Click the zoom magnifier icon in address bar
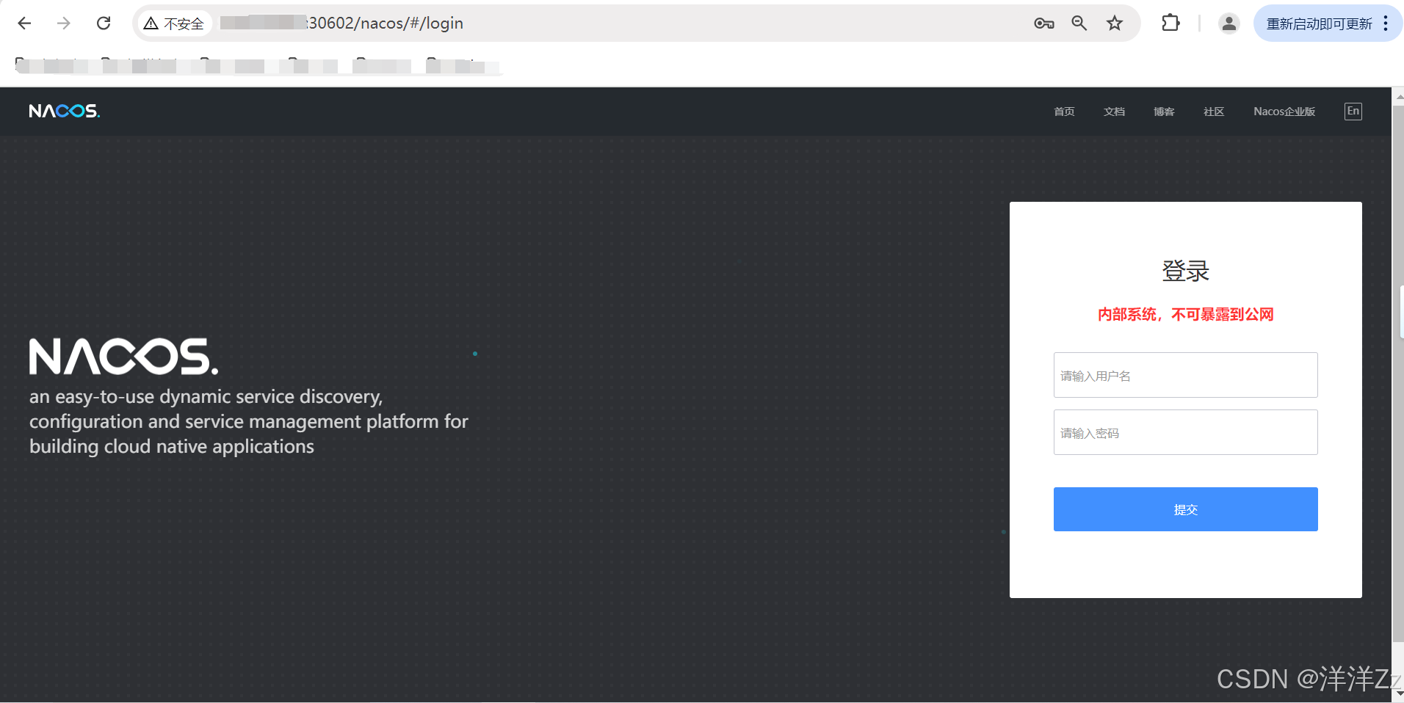This screenshot has height=703, width=1404. tap(1079, 23)
